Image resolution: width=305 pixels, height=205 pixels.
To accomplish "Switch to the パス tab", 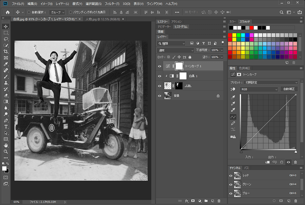I will (x=247, y=168).
